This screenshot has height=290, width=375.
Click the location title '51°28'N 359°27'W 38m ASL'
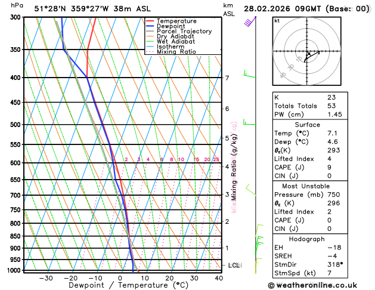[x=92, y=9]
